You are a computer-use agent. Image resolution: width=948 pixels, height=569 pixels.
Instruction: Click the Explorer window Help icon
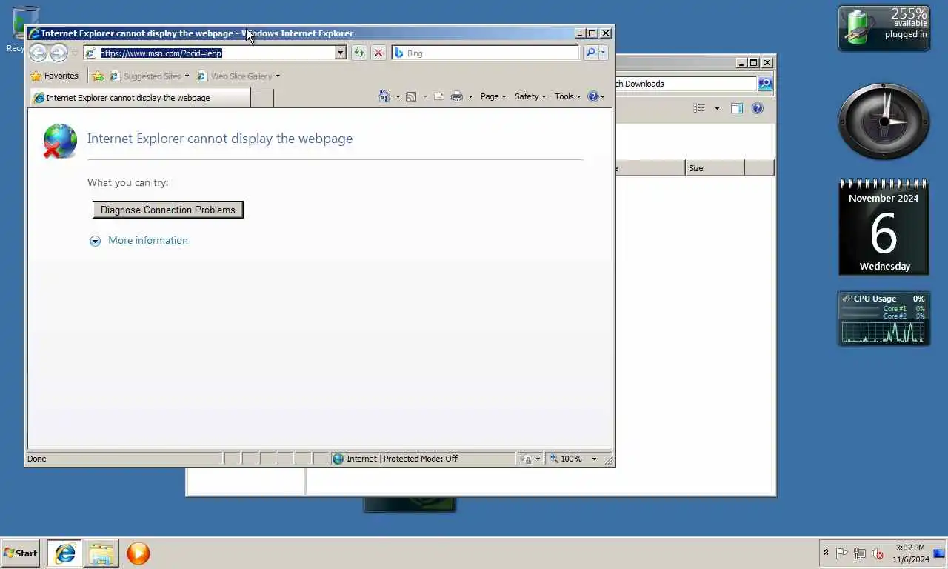click(758, 108)
